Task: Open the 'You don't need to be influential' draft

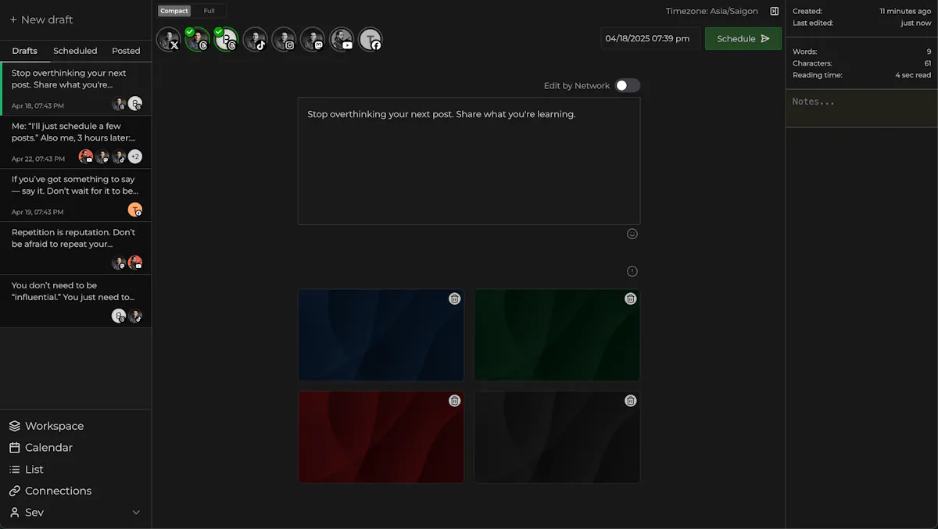Action: [76, 302]
